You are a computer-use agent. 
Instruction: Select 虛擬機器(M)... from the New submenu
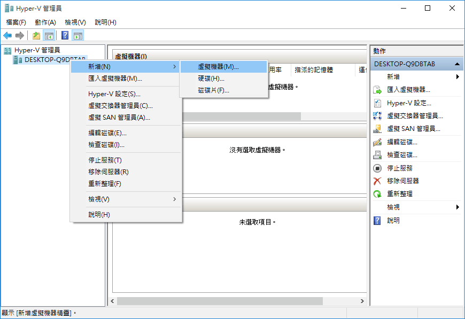218,67
